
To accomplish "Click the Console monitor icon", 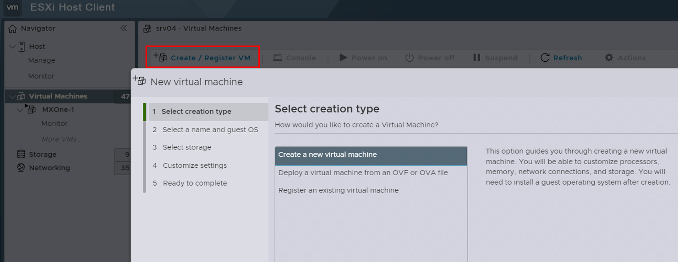I will click(x=277, y=58).
